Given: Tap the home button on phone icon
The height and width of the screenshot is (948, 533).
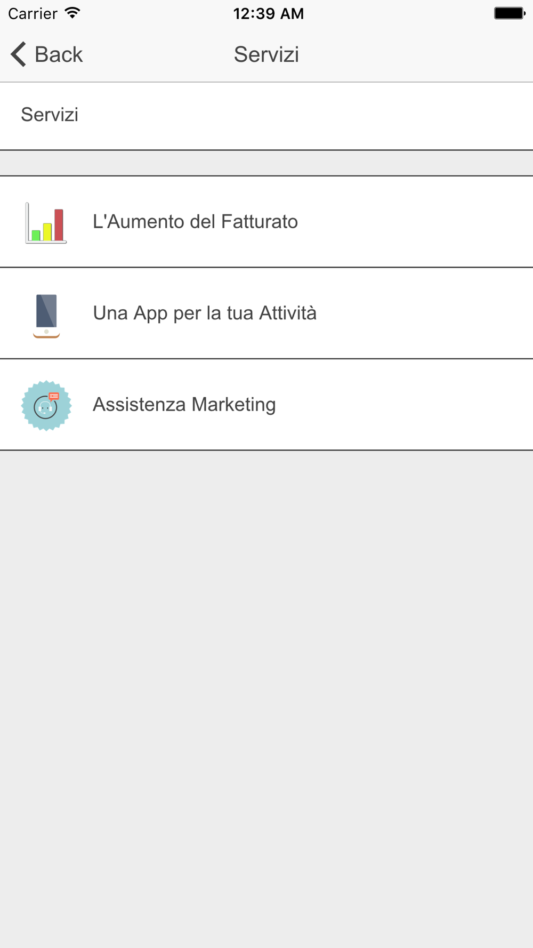Looking at the screenshot, I should click(46, 332).
